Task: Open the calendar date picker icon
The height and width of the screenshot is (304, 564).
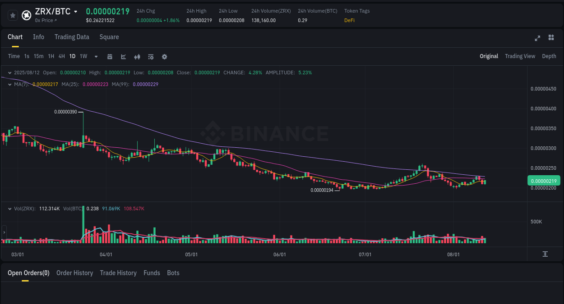Action: [110, 57]
